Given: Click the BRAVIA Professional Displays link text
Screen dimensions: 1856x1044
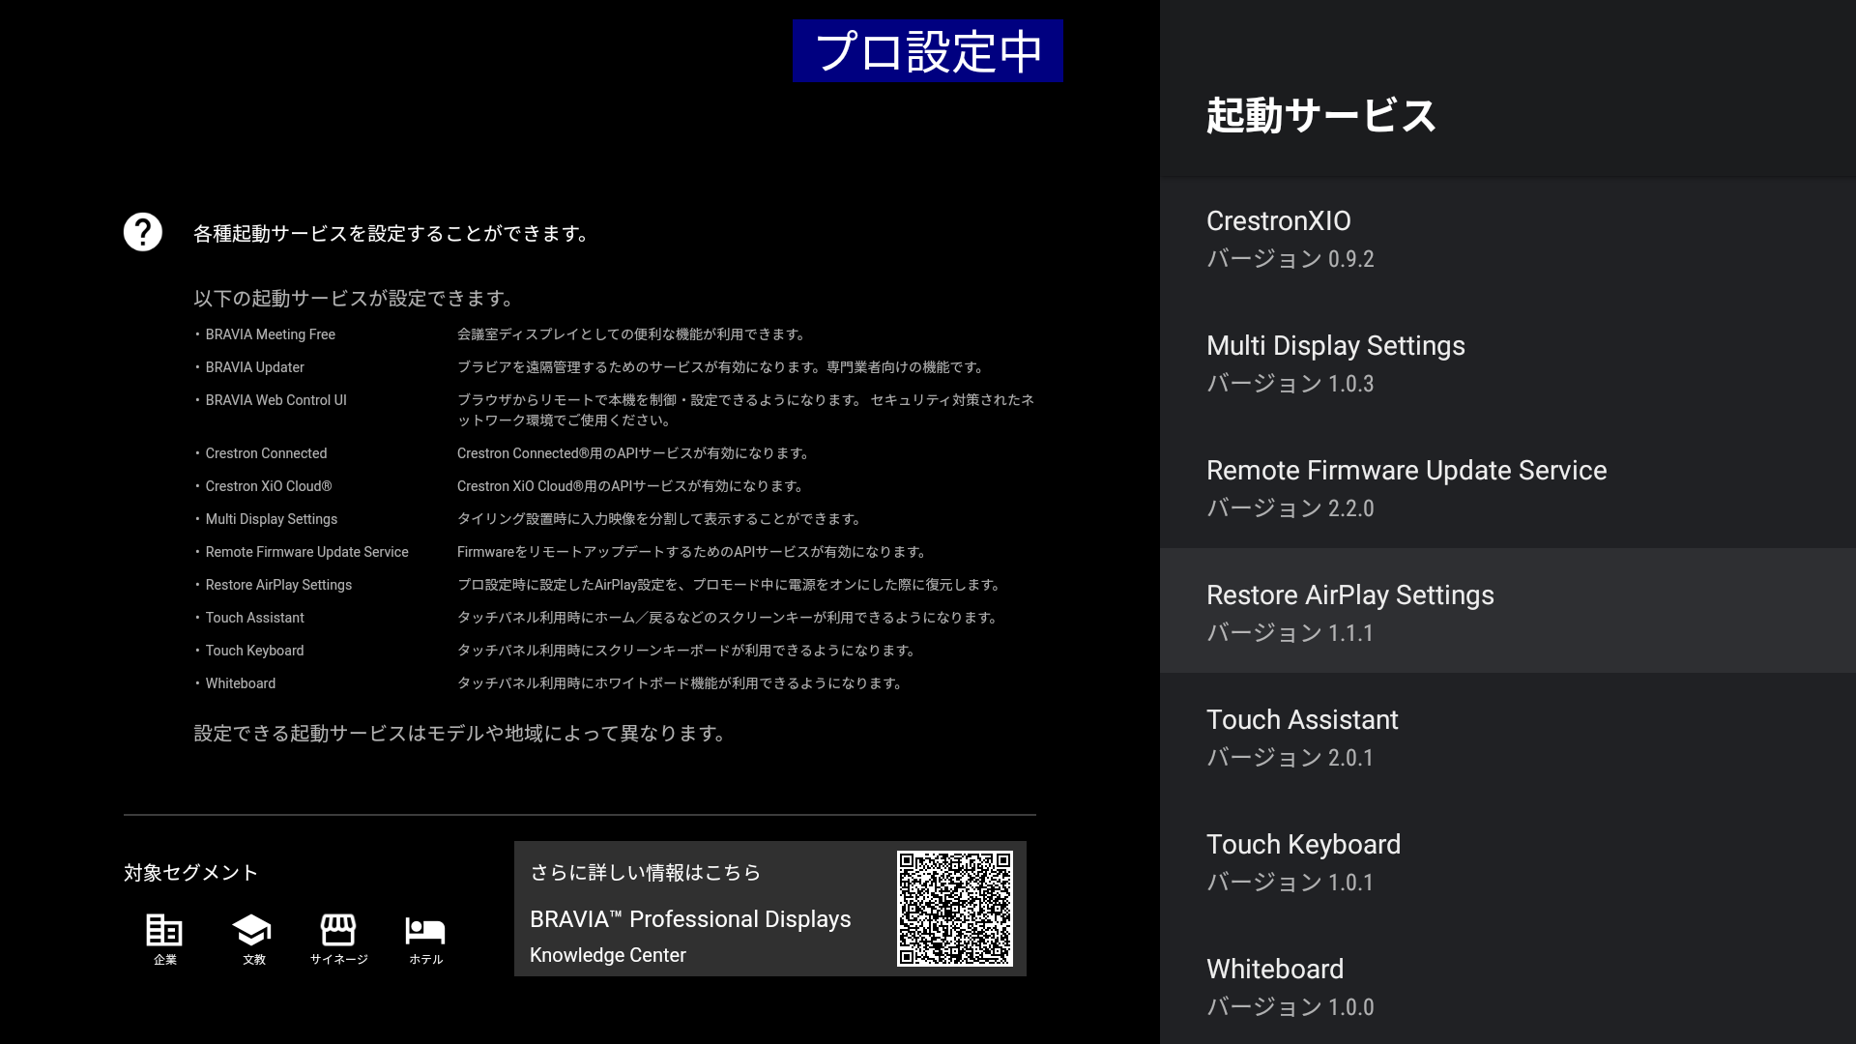Looking at the screenshot, I should click(x=690, y=919).
